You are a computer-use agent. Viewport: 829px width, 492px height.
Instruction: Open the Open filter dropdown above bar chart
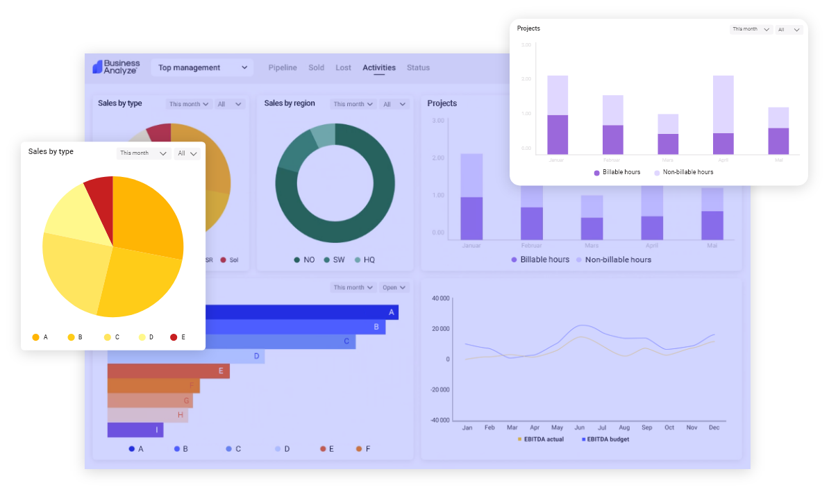[394, 287]
